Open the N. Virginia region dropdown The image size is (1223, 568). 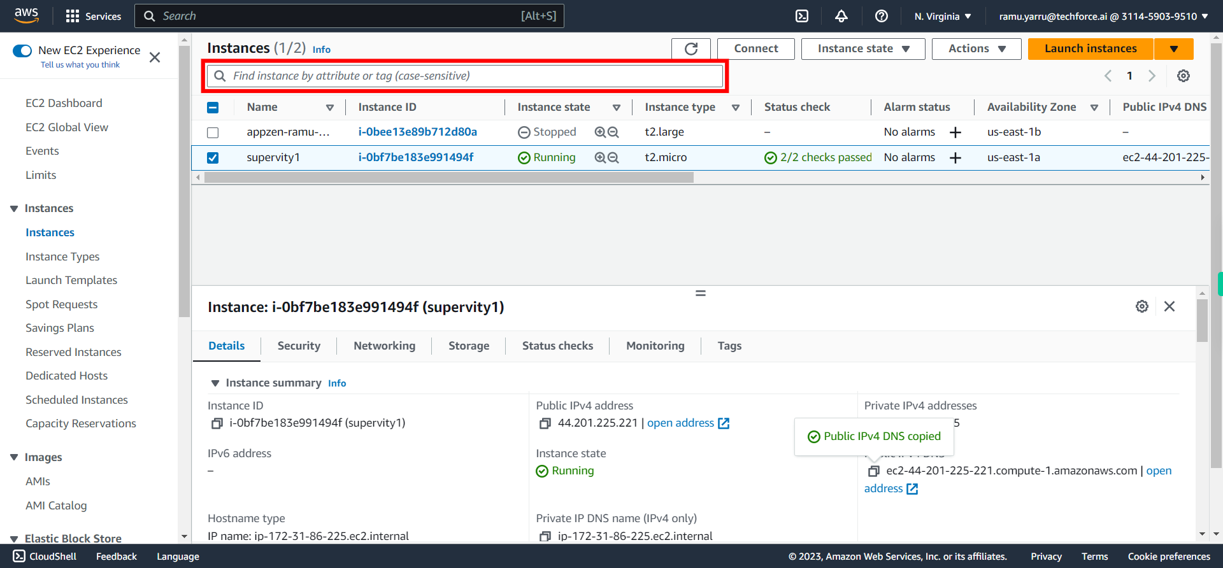coord(943,16)
